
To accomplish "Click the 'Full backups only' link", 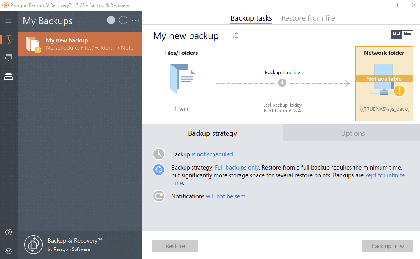I will [237, 168].
